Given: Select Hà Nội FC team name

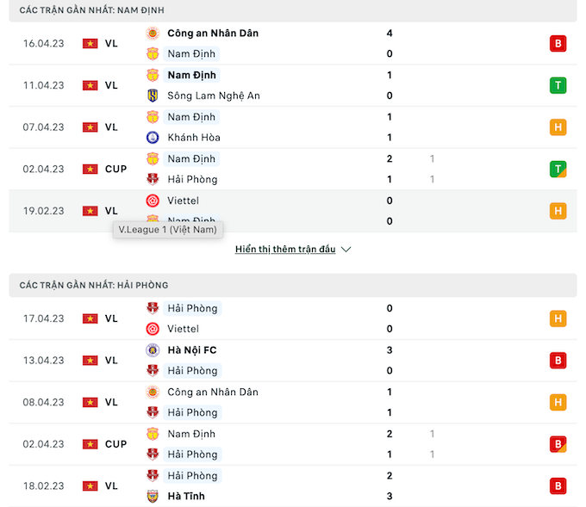Looking at the screenshot, I should 194,350.
